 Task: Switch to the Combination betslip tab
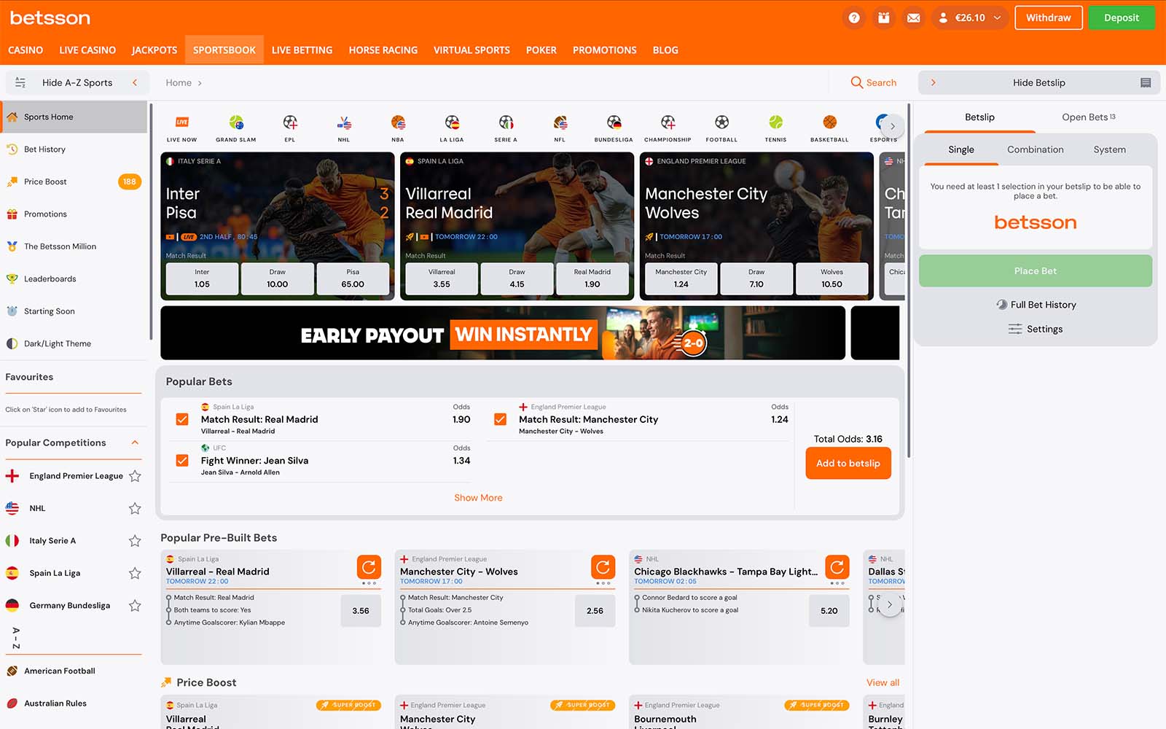tap(1035, 149)
